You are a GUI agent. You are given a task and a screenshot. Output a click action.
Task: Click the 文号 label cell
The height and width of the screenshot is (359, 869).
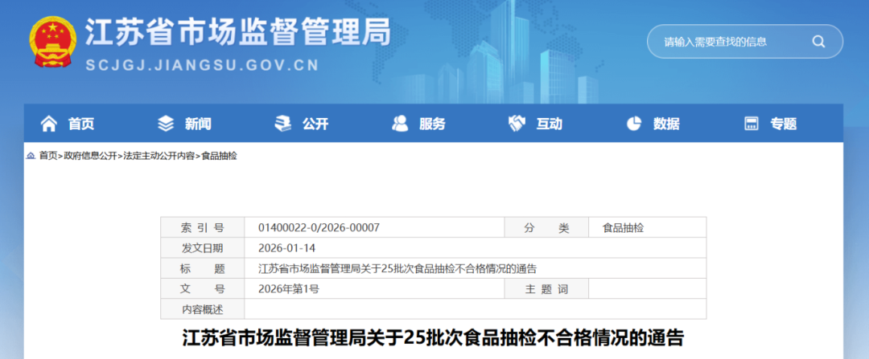[202, 289]
